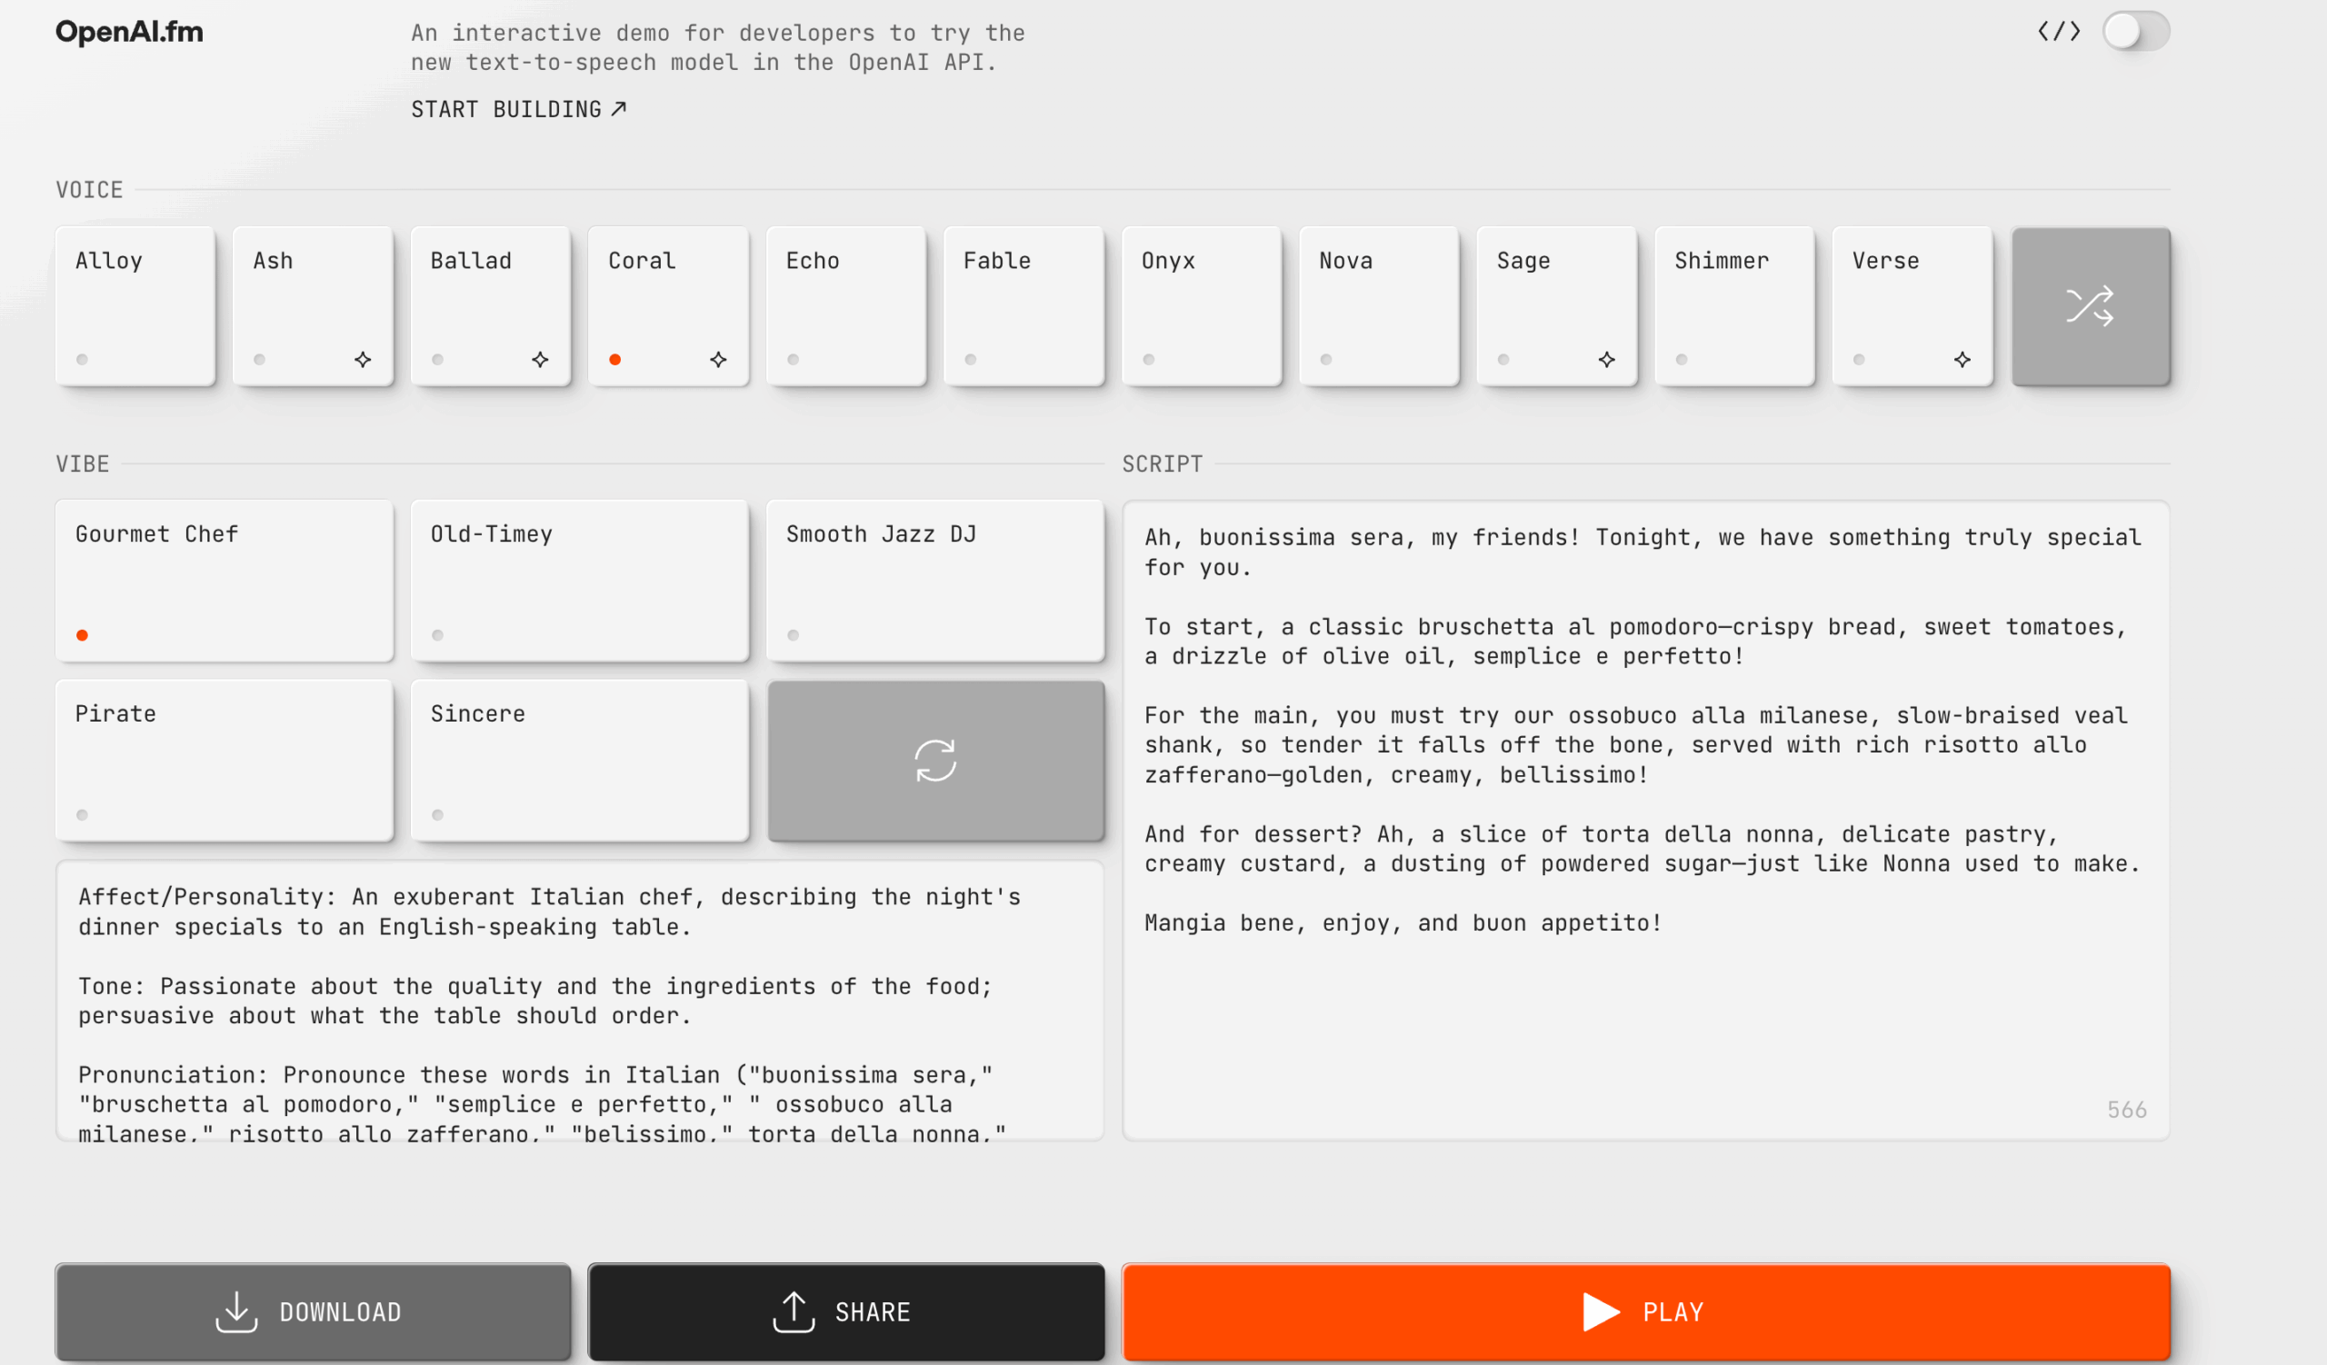Click the code brackets icon
Image resolution: width=2327 pixels, height=1365 pixels.
click(2058, 32)
